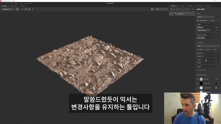Viewport: 221px width, 124px height.
Task: Open the Library menu
Action: pyautogui.click(x=11, y=3)
